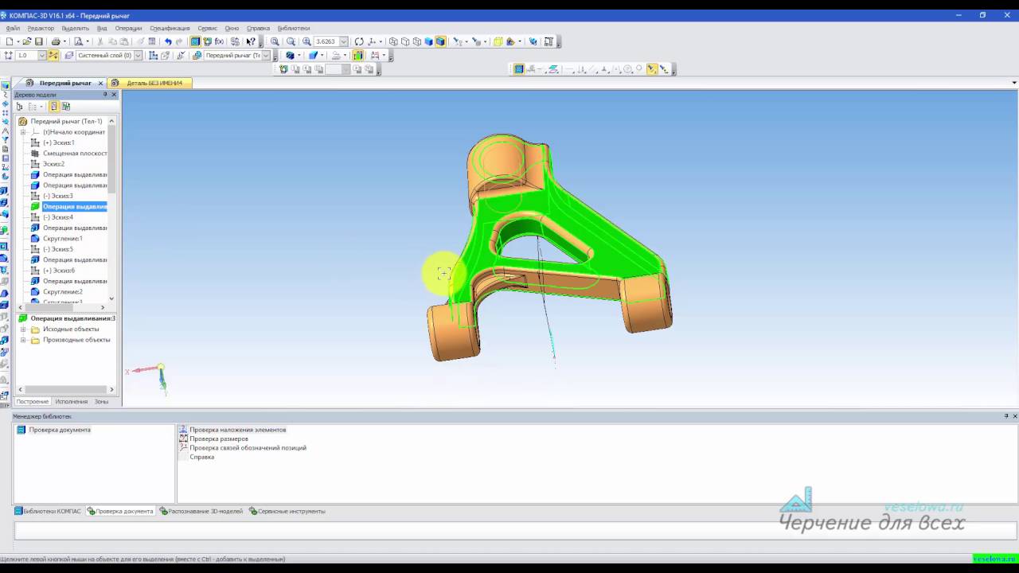Select Передний рычаг (Тел-1) root node

pos(66,122)
